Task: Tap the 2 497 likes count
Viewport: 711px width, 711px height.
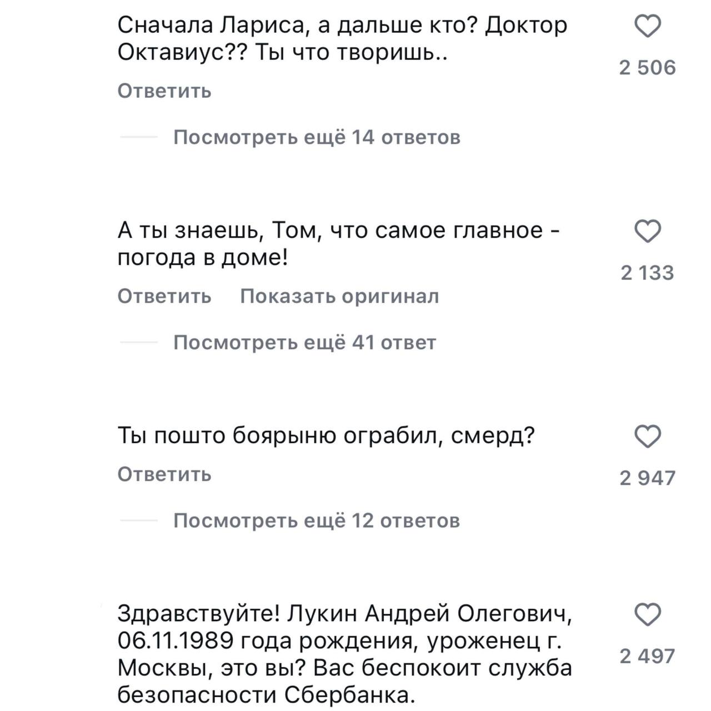Action: point(648,656)
